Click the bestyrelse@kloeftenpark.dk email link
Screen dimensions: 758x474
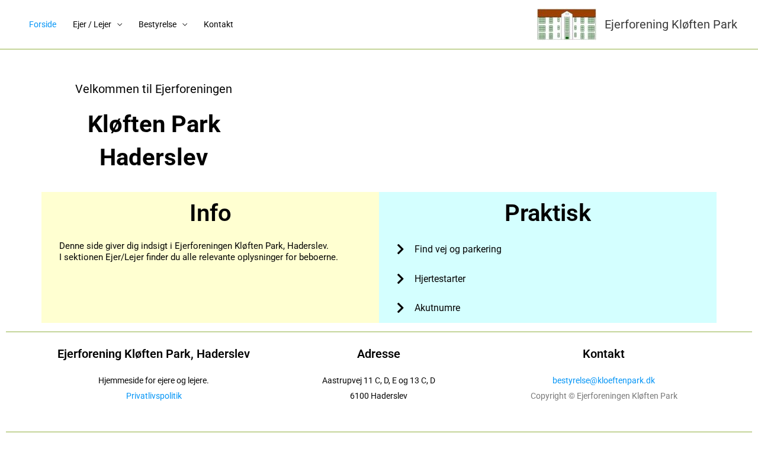(x=603, y=380)
